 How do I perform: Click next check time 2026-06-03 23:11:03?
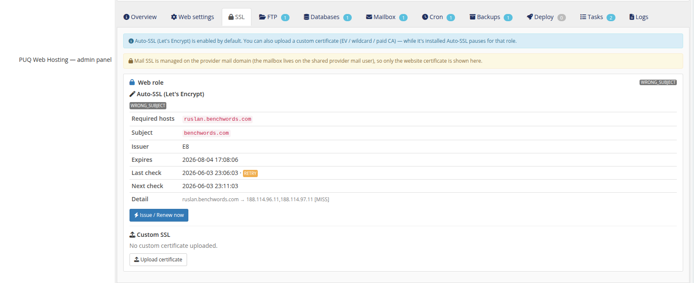click(x=210, y=186)
